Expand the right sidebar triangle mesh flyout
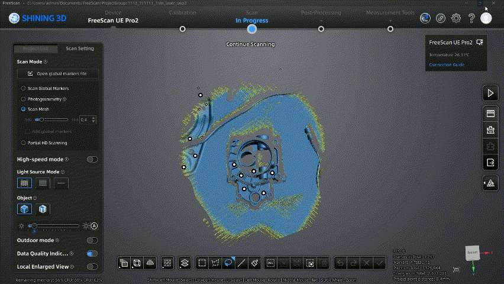 point(490,183)
